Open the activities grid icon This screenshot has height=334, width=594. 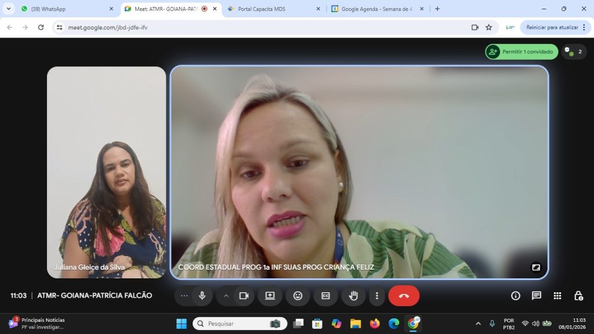tap(557, 296)
